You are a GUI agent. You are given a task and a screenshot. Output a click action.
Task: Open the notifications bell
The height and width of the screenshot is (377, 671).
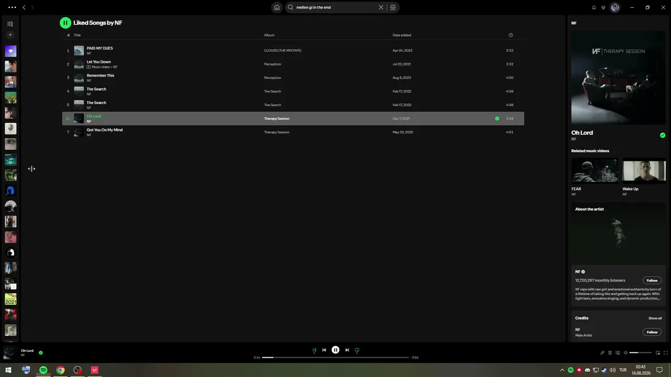click(594, 7)
